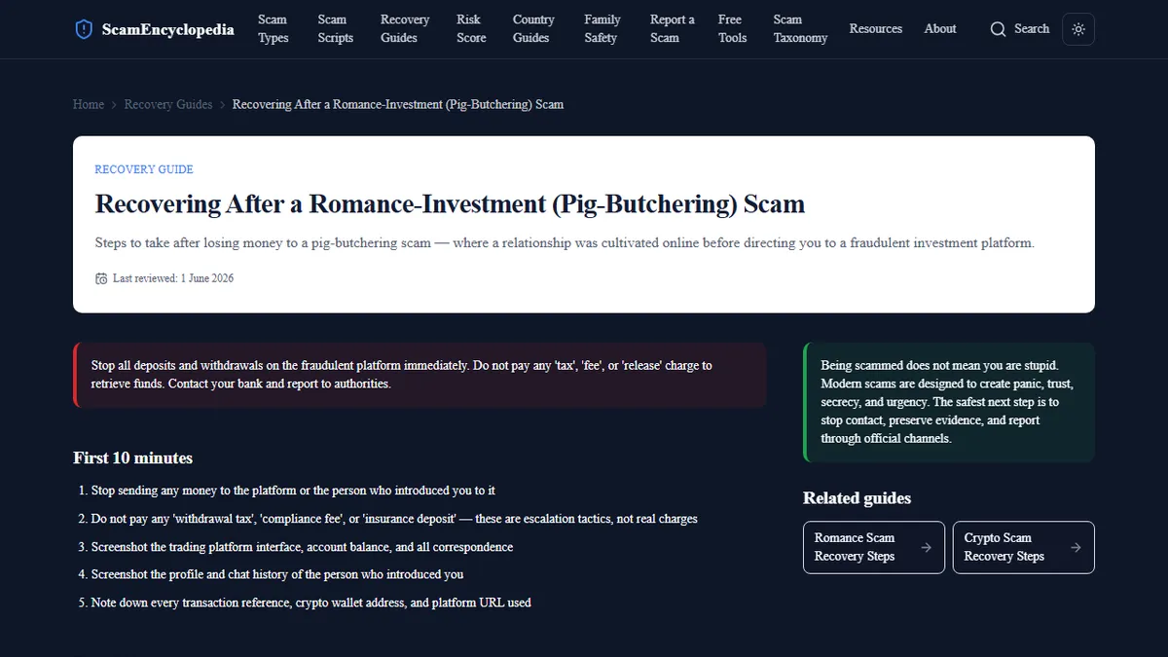The height and width of the screenshot is (657, 1168).
Task: Click arrow icon on Romance Scam Recovery Steps
Action: tap(926, 548)
